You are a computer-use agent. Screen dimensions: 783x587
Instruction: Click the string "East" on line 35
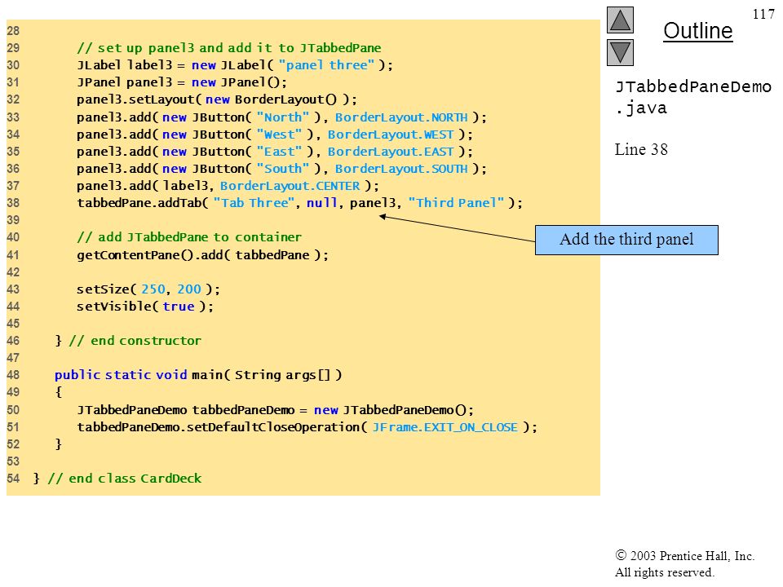coord(279,152)
